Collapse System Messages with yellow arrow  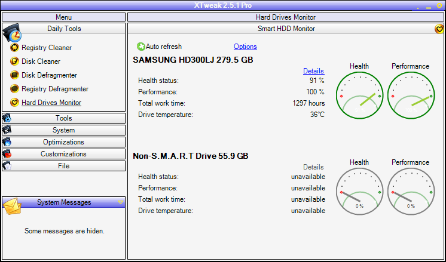click(x=120, y=202)
